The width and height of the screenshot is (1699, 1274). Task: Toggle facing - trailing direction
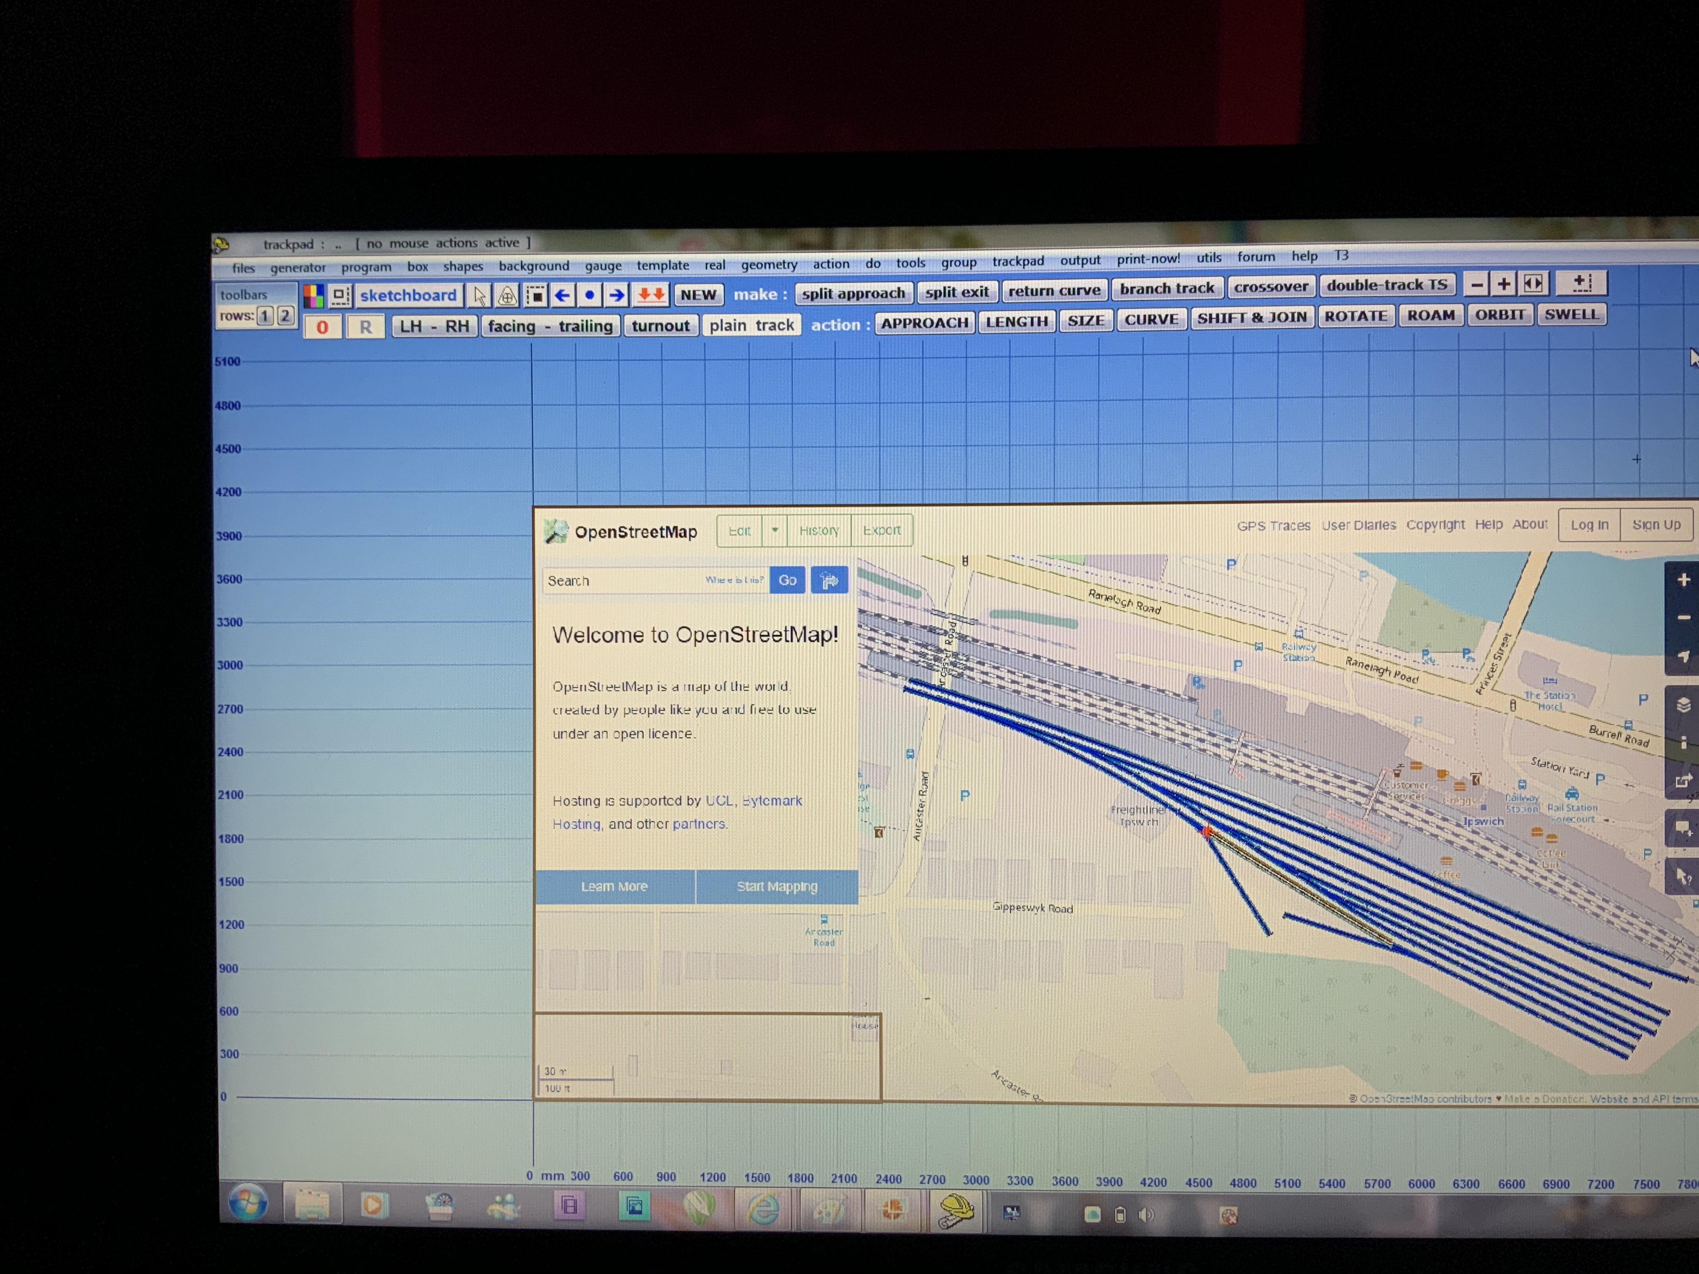[x=550, y=327]
